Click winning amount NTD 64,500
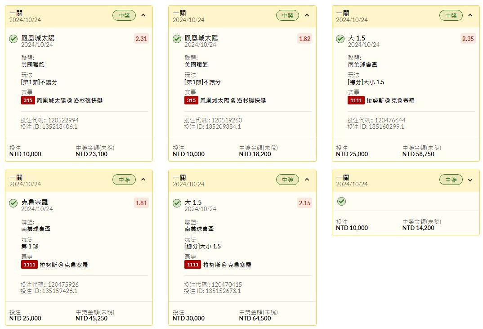Image resolution: width=483 pixels, height=329 pixels. click(x=255, y=319)
